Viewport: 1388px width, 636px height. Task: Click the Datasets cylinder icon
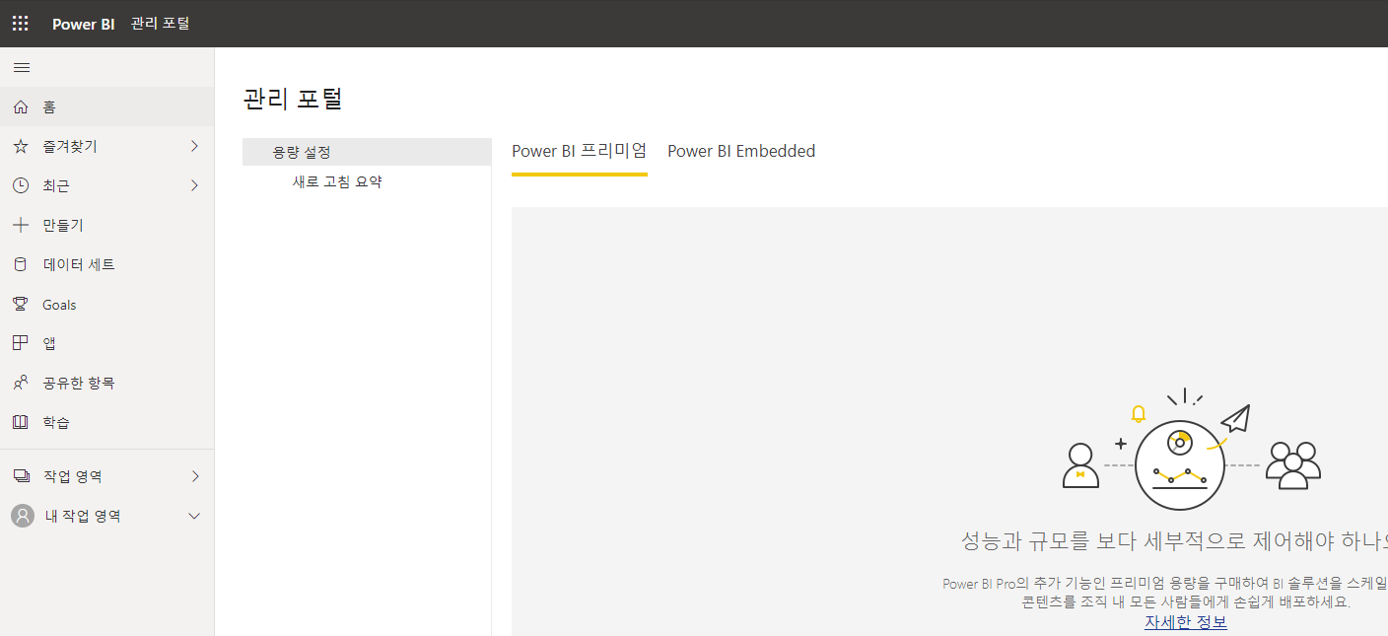[x=21, y=264]
